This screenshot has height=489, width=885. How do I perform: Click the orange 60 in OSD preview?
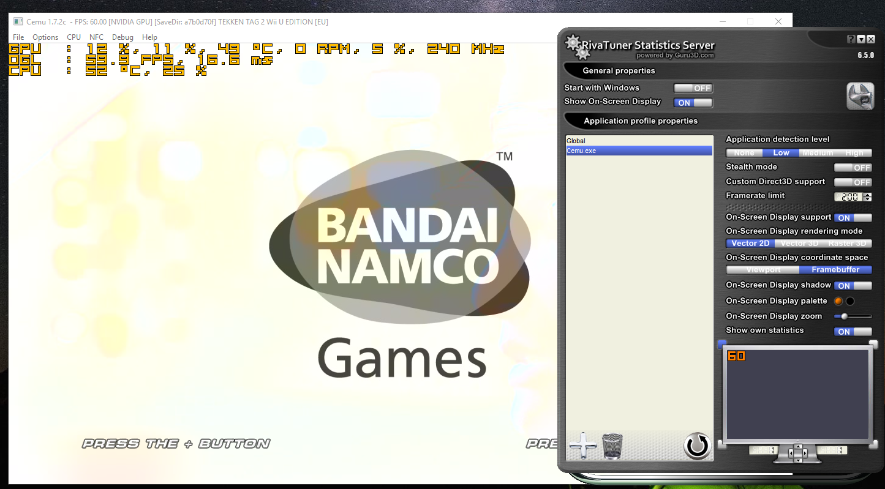click(736, 356)
